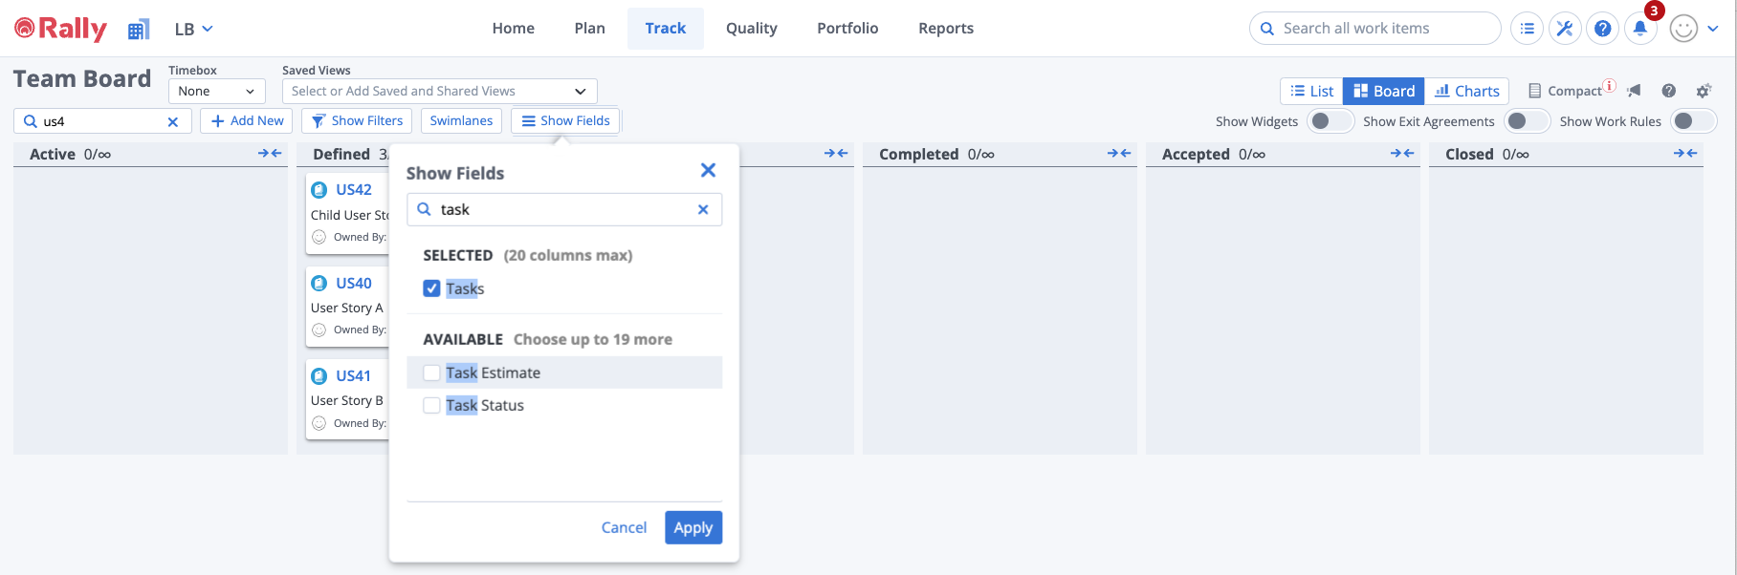This screenshot has width=1737, height=575.
Task: Go to the Portfolio menu
Action: tap(847, 29)
